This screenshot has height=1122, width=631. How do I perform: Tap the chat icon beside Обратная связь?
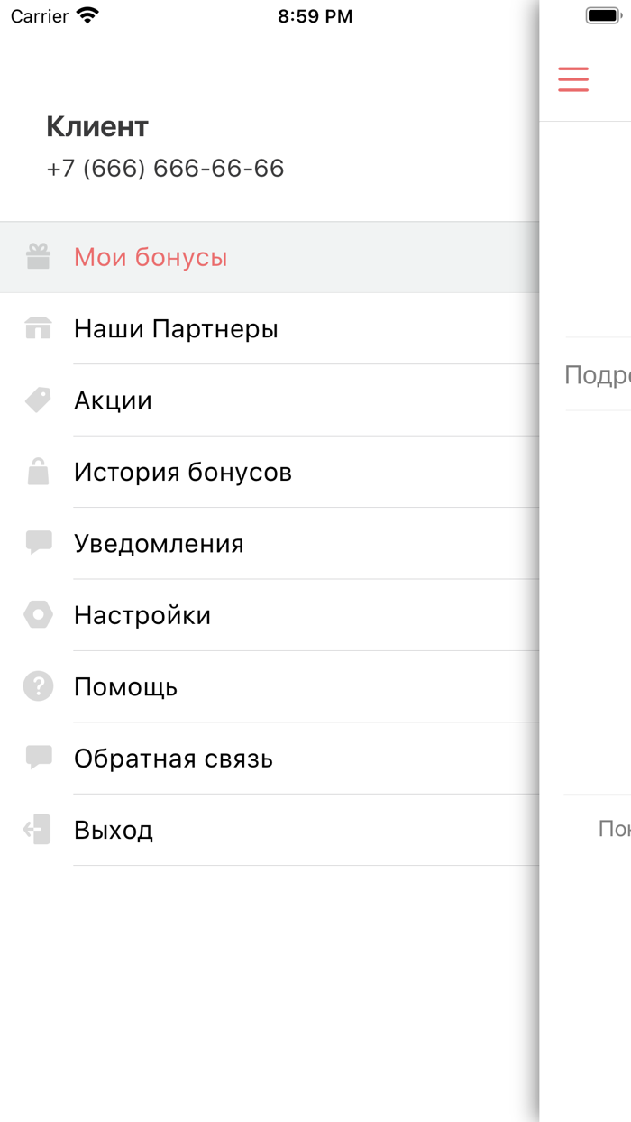[38, 758]
